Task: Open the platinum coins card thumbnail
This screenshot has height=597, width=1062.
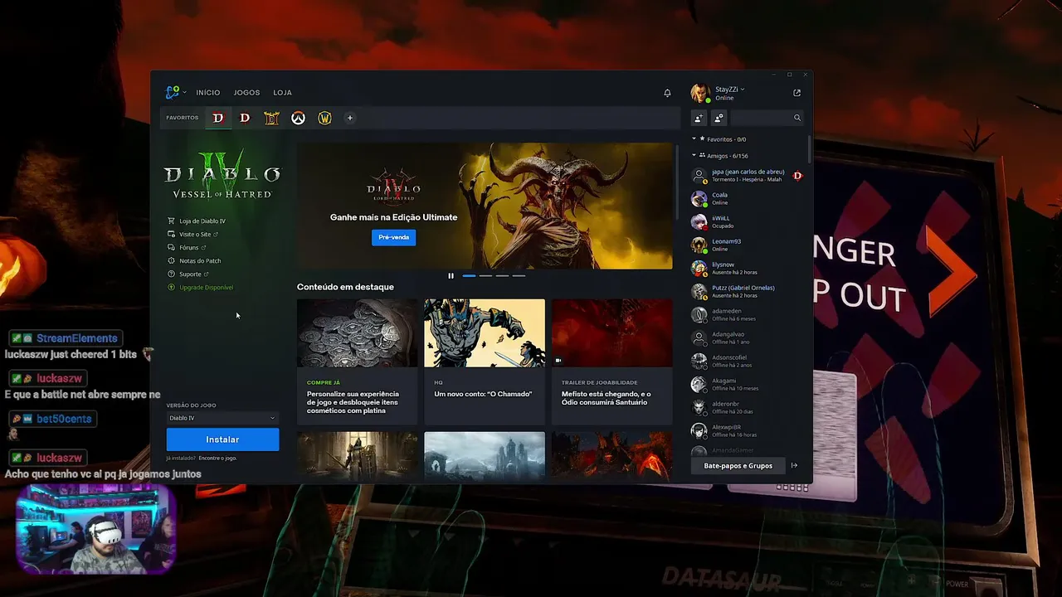Action: click(x=358, y=332)
